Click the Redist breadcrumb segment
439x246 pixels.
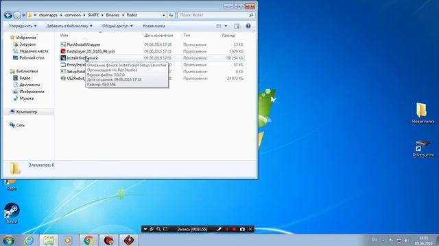tap(132, 15)
